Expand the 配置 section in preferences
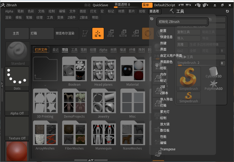This screenshot has width=234, height=162. [x=163, y=31]
